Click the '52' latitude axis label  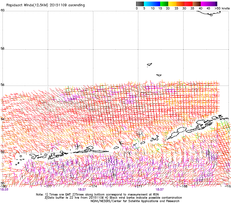point(2,152)
